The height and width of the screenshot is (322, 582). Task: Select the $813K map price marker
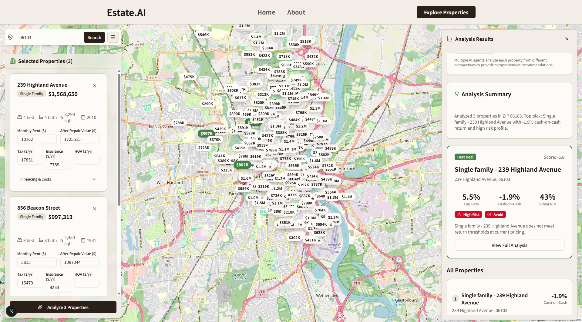[305, 41]
